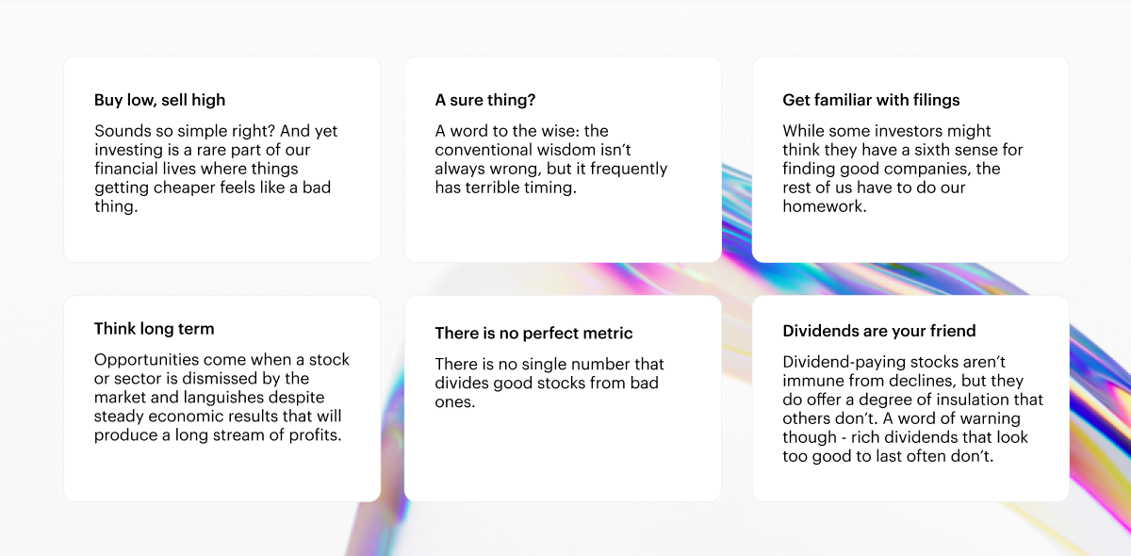This screenshot has width=1131, height=556.
Task: Click the paragraph about sixth sense investors
Action: [902, 169]
